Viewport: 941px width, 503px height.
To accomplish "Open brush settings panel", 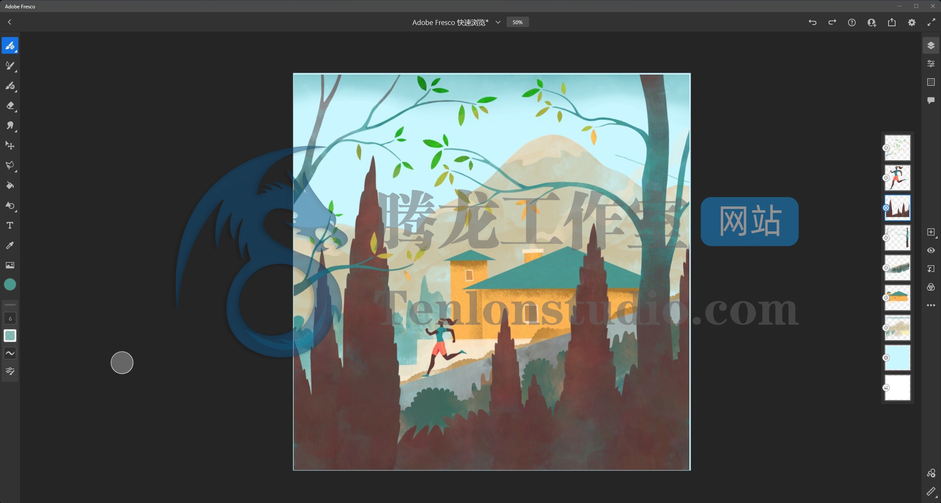I will point(10,371).
